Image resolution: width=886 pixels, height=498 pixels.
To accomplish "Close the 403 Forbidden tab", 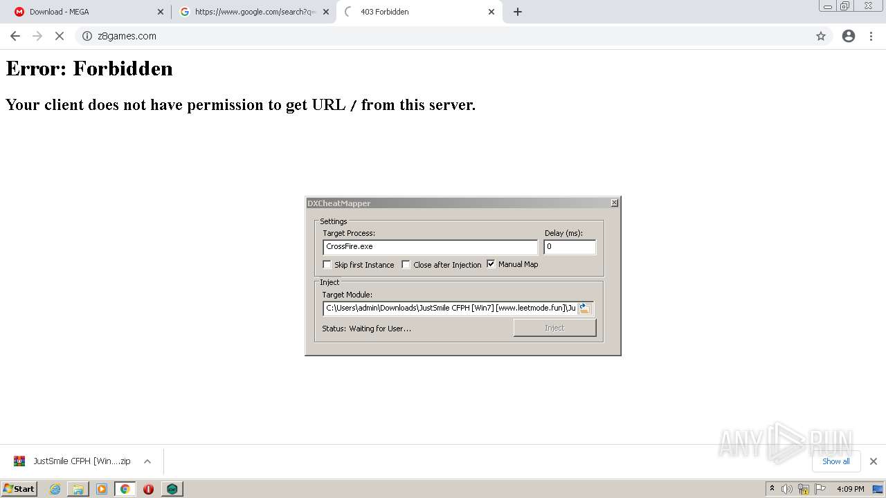I will coord(491,12).
